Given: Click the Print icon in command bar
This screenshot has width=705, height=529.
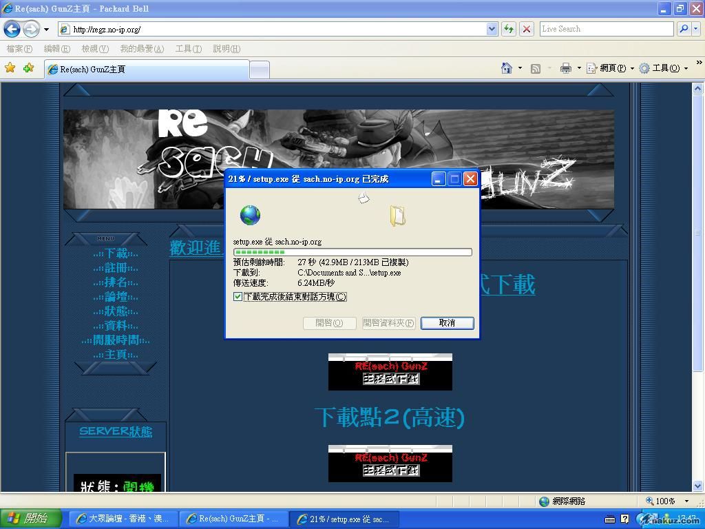Looking at the screenshot, I should pos(566,68).
